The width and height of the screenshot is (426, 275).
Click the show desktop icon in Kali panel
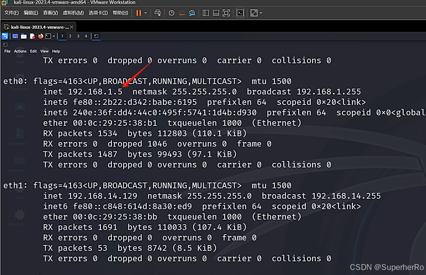(x=15, y=36)
